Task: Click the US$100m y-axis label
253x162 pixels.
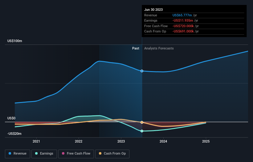Action: coord(15,41)
